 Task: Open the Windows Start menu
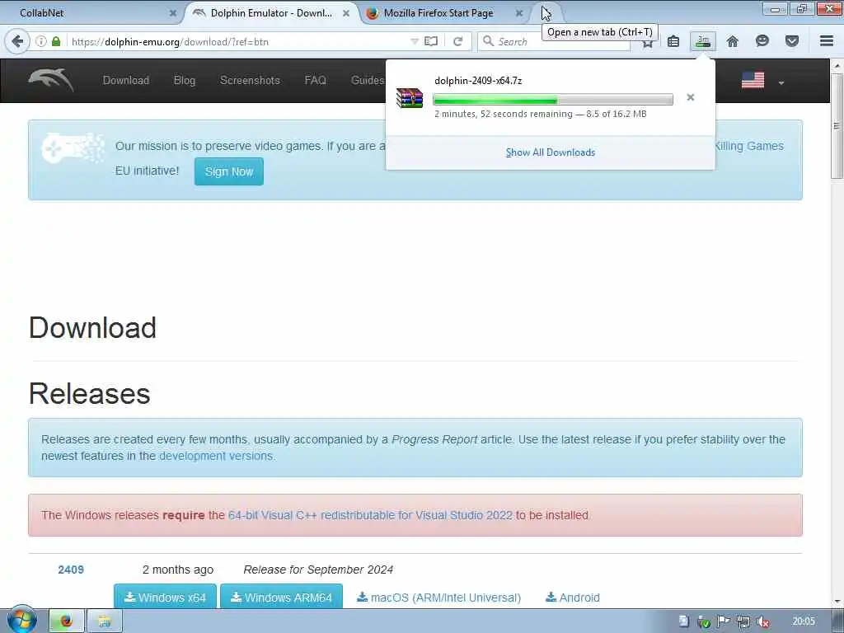tap(21, 621)
